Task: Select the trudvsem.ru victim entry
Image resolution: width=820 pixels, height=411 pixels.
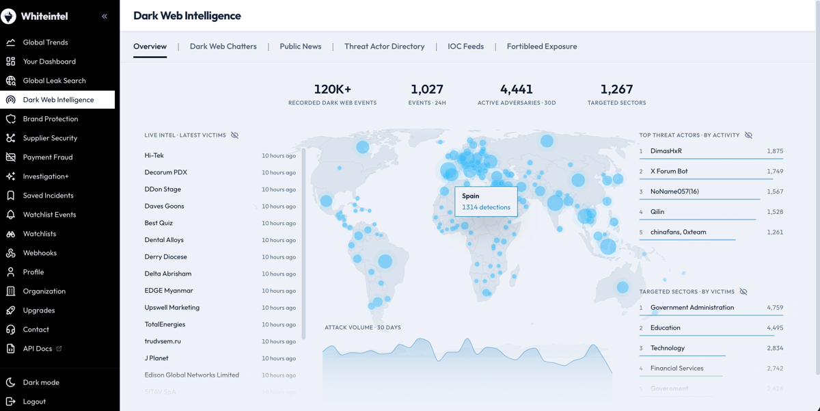Action: (220, 341)
